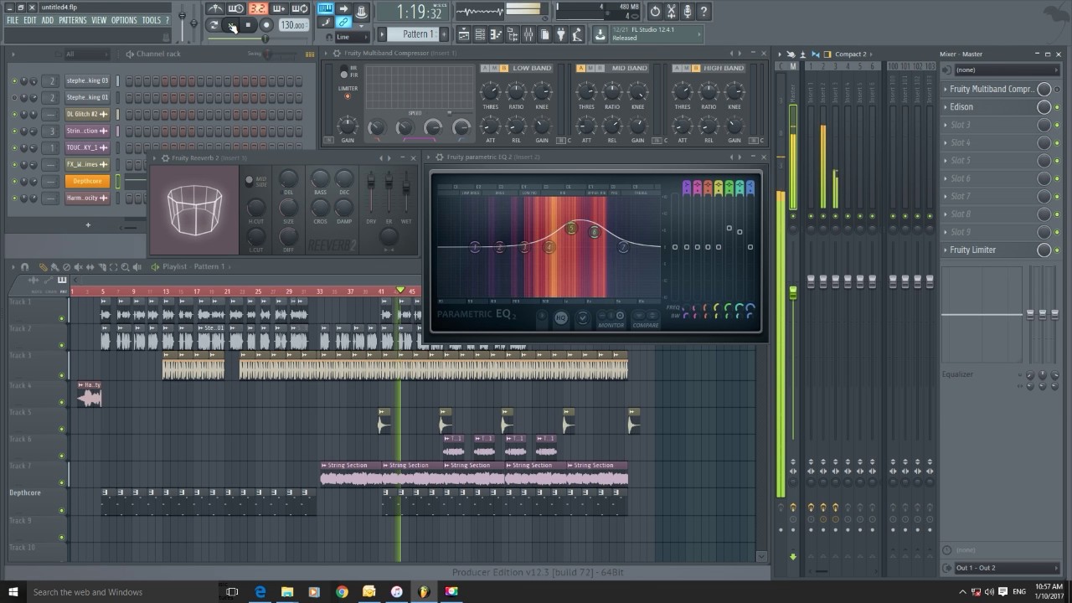Screen dimensions: 1072x603
Task: Select the Harm..ocity channel button
Action: [x=87, y=198]
